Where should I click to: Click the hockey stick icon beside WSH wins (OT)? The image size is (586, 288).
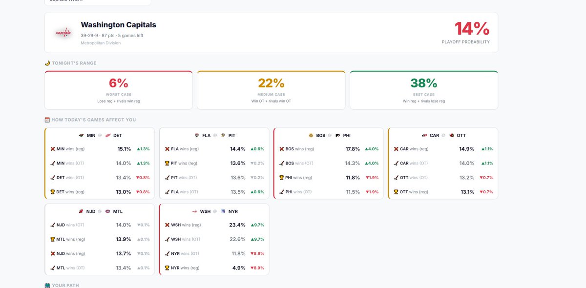pyautogui.click(x=167, y=239)
